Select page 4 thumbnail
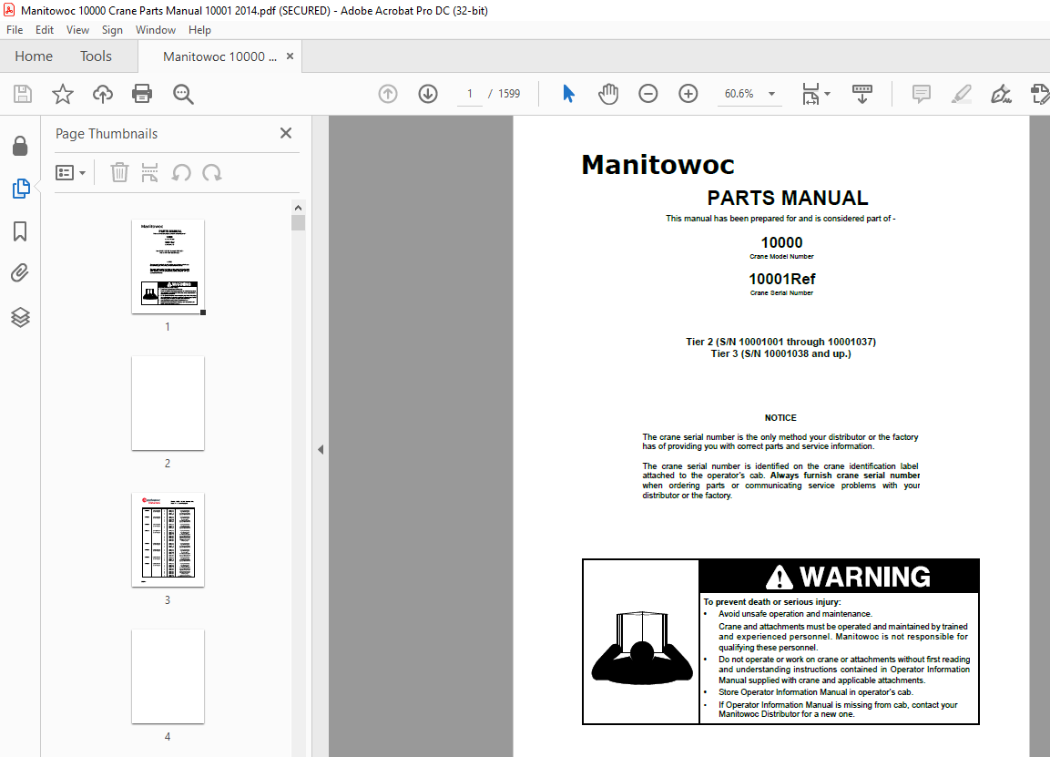 [168, 677]
